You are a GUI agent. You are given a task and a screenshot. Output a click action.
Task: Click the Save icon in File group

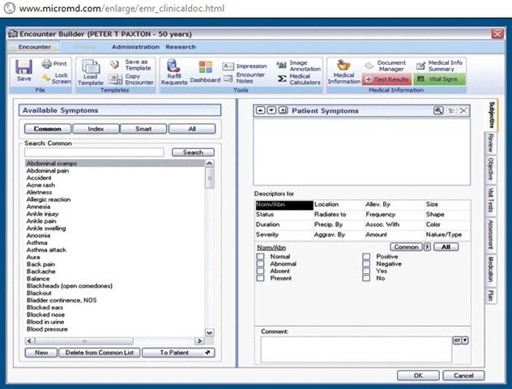[x=23, y=71]
